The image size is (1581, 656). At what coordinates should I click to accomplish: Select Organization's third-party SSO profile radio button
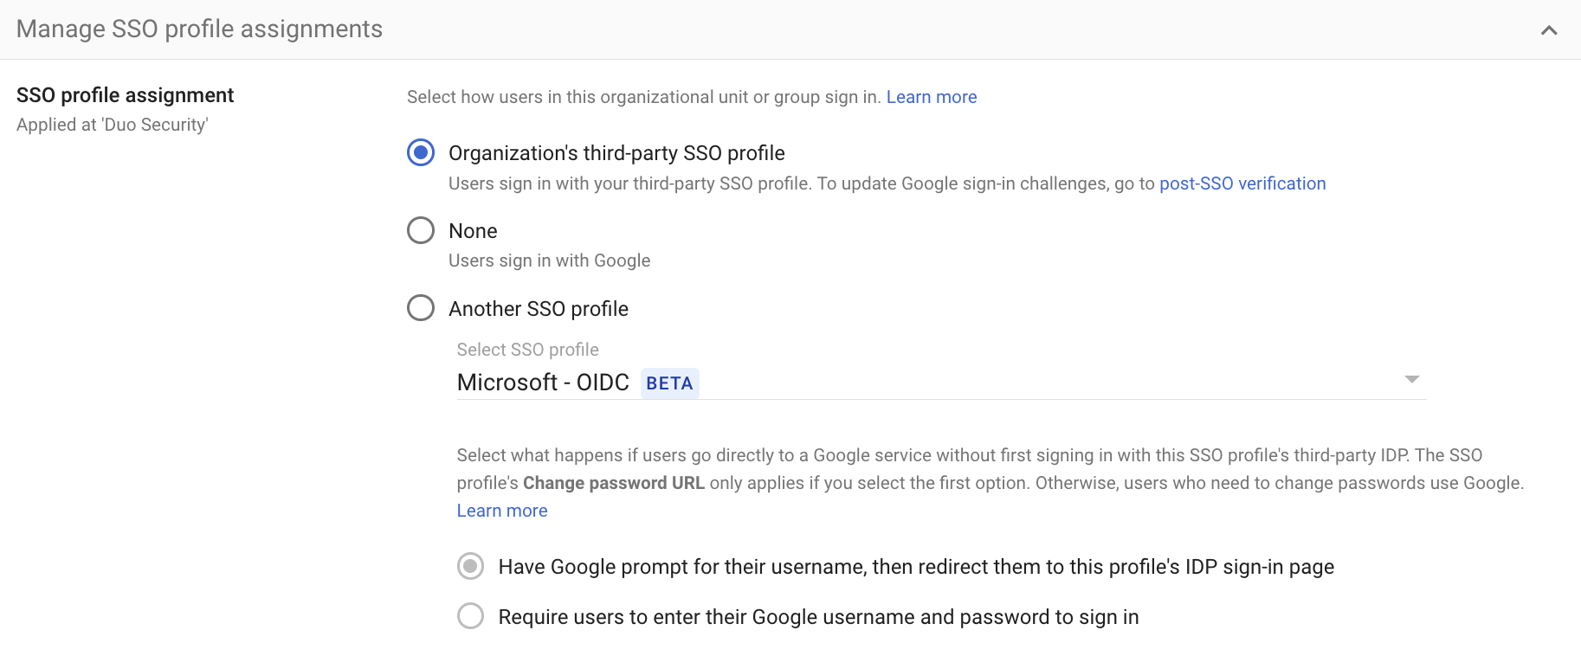421,153
